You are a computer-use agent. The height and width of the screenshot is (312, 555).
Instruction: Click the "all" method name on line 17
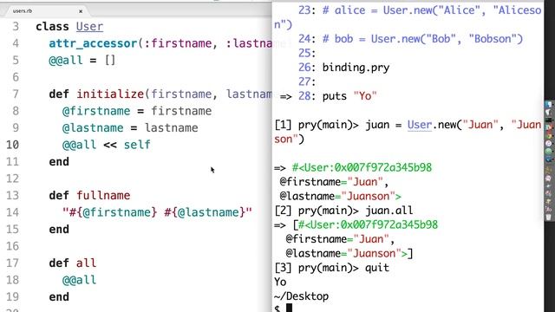87,263
